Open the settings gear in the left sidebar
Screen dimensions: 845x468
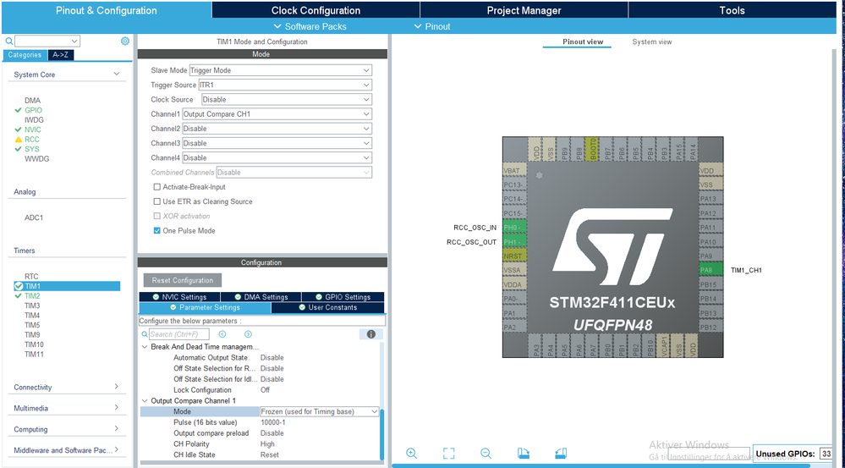tap(125, 41)
